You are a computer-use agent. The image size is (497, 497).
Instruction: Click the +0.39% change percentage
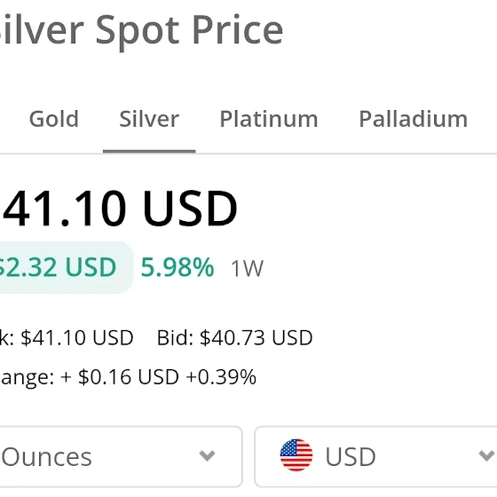(221, 376)
